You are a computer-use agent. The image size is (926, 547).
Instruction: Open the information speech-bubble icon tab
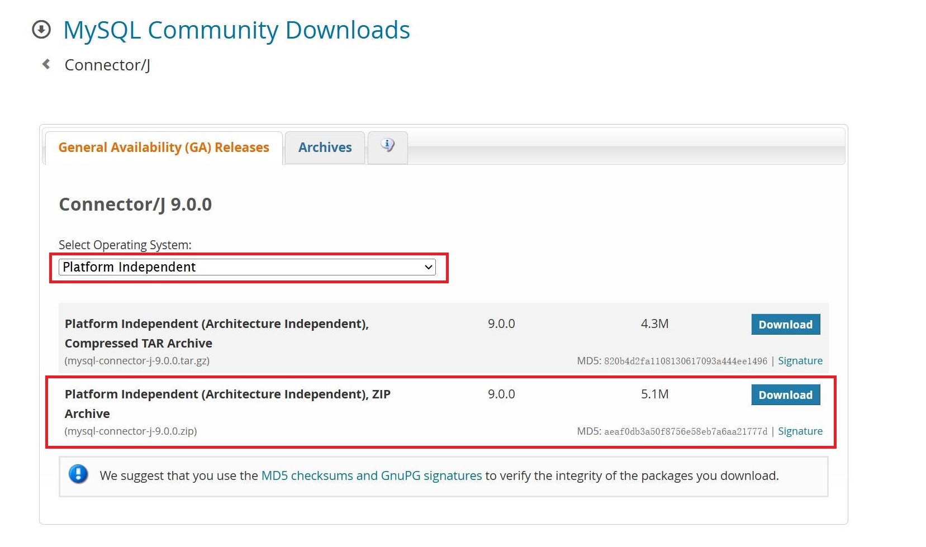coord(387,147)
